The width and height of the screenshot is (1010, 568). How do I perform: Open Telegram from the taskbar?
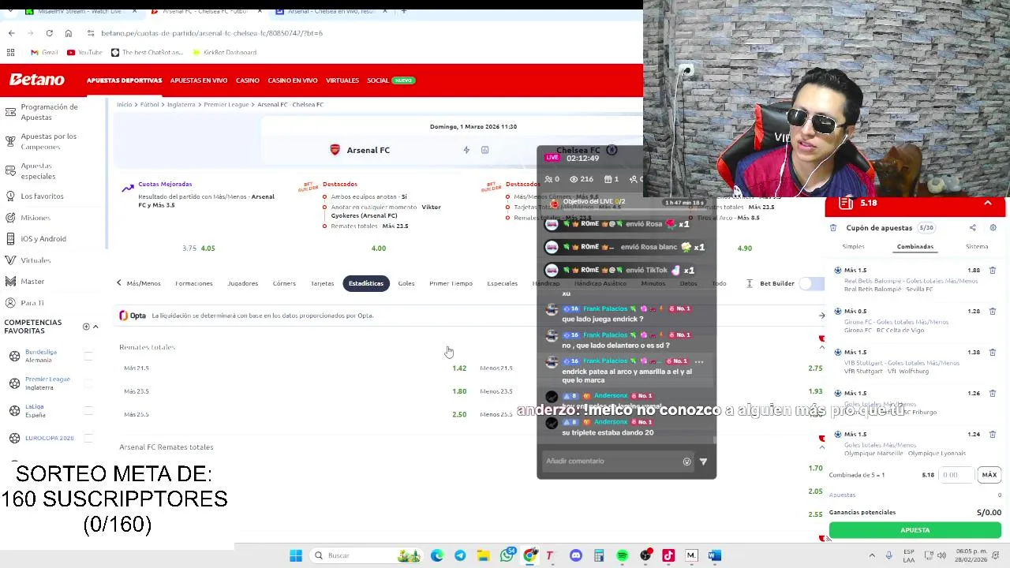[460, 555]
